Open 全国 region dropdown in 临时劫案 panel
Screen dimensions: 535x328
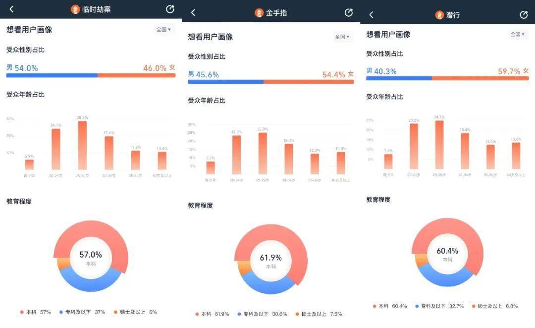pos(163,30)
